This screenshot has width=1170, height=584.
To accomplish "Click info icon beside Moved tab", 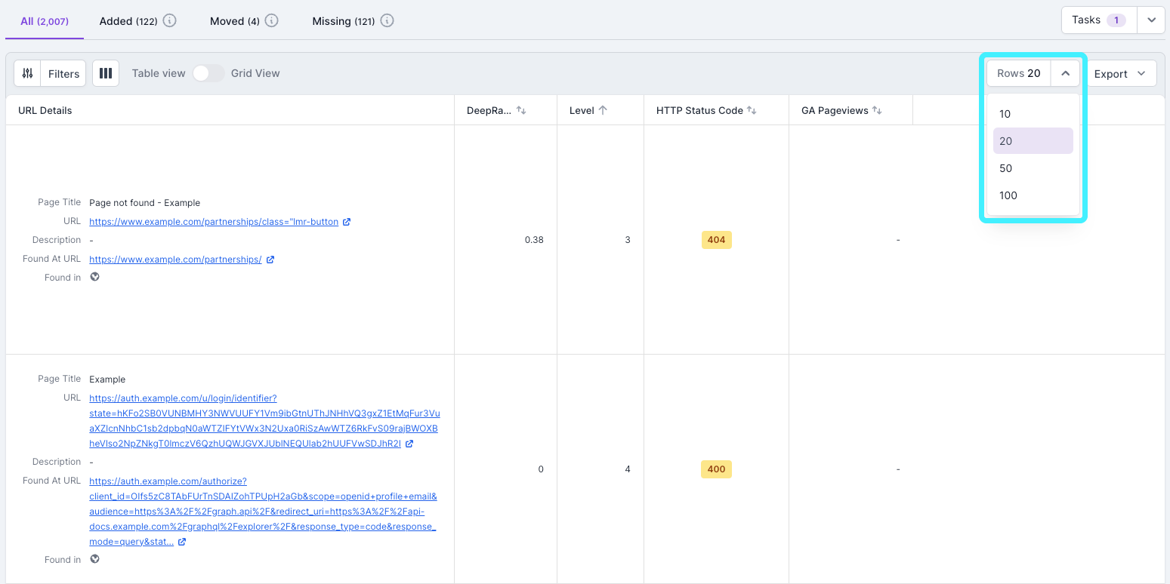I will tap(272, 20).
